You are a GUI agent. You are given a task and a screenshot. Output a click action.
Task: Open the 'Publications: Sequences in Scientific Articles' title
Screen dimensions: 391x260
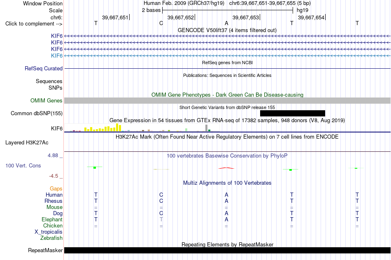tap(227, 75)
